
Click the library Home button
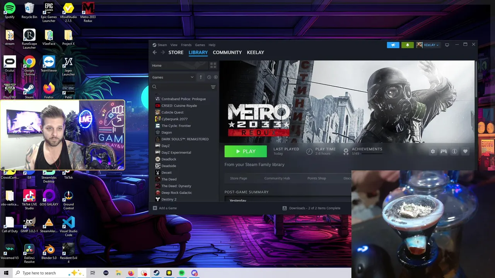[x=179, y=66]
